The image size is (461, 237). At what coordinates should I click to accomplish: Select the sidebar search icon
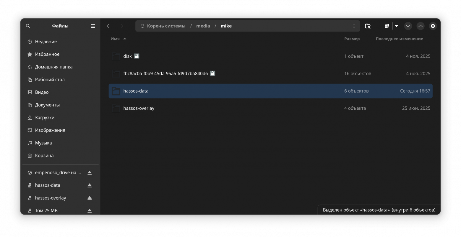tap(28, 26)
